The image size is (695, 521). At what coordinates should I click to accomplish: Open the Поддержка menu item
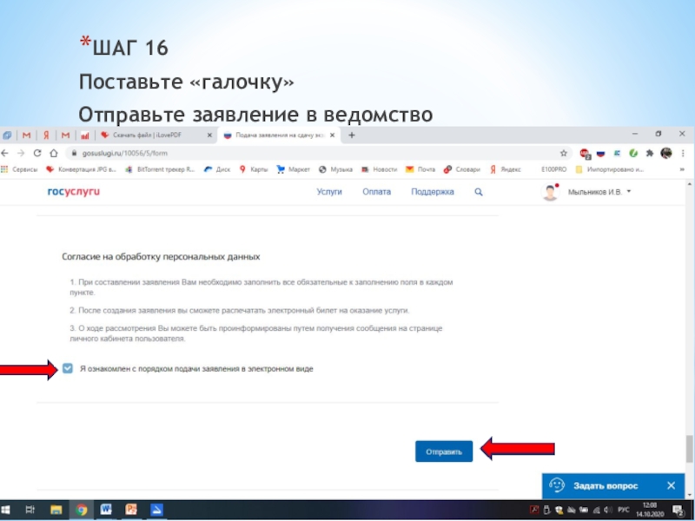click(433, 192)
